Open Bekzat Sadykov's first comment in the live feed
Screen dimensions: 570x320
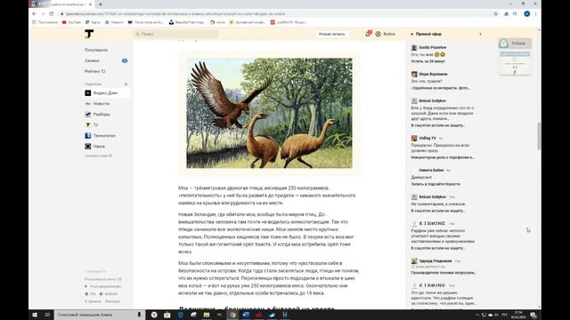pos(443,113)
